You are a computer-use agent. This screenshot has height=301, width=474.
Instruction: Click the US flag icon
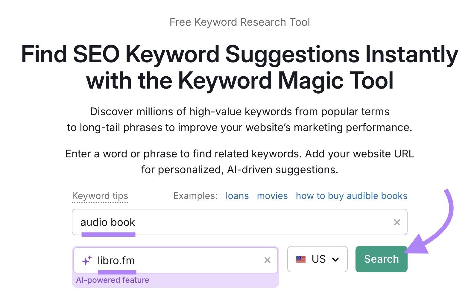301,259
